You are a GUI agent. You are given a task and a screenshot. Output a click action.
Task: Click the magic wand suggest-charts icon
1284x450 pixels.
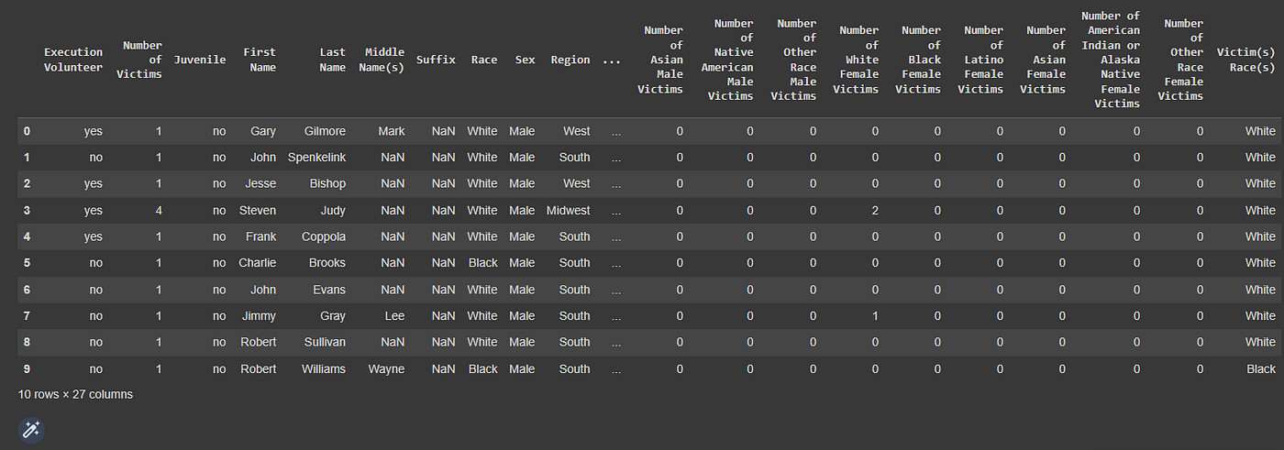[x=31, y=430]
